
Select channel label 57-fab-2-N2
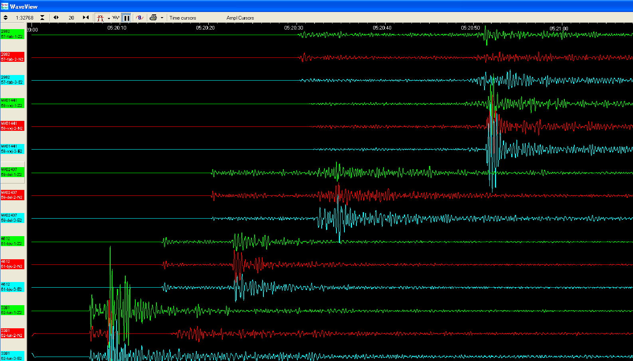tap(12, 57)
